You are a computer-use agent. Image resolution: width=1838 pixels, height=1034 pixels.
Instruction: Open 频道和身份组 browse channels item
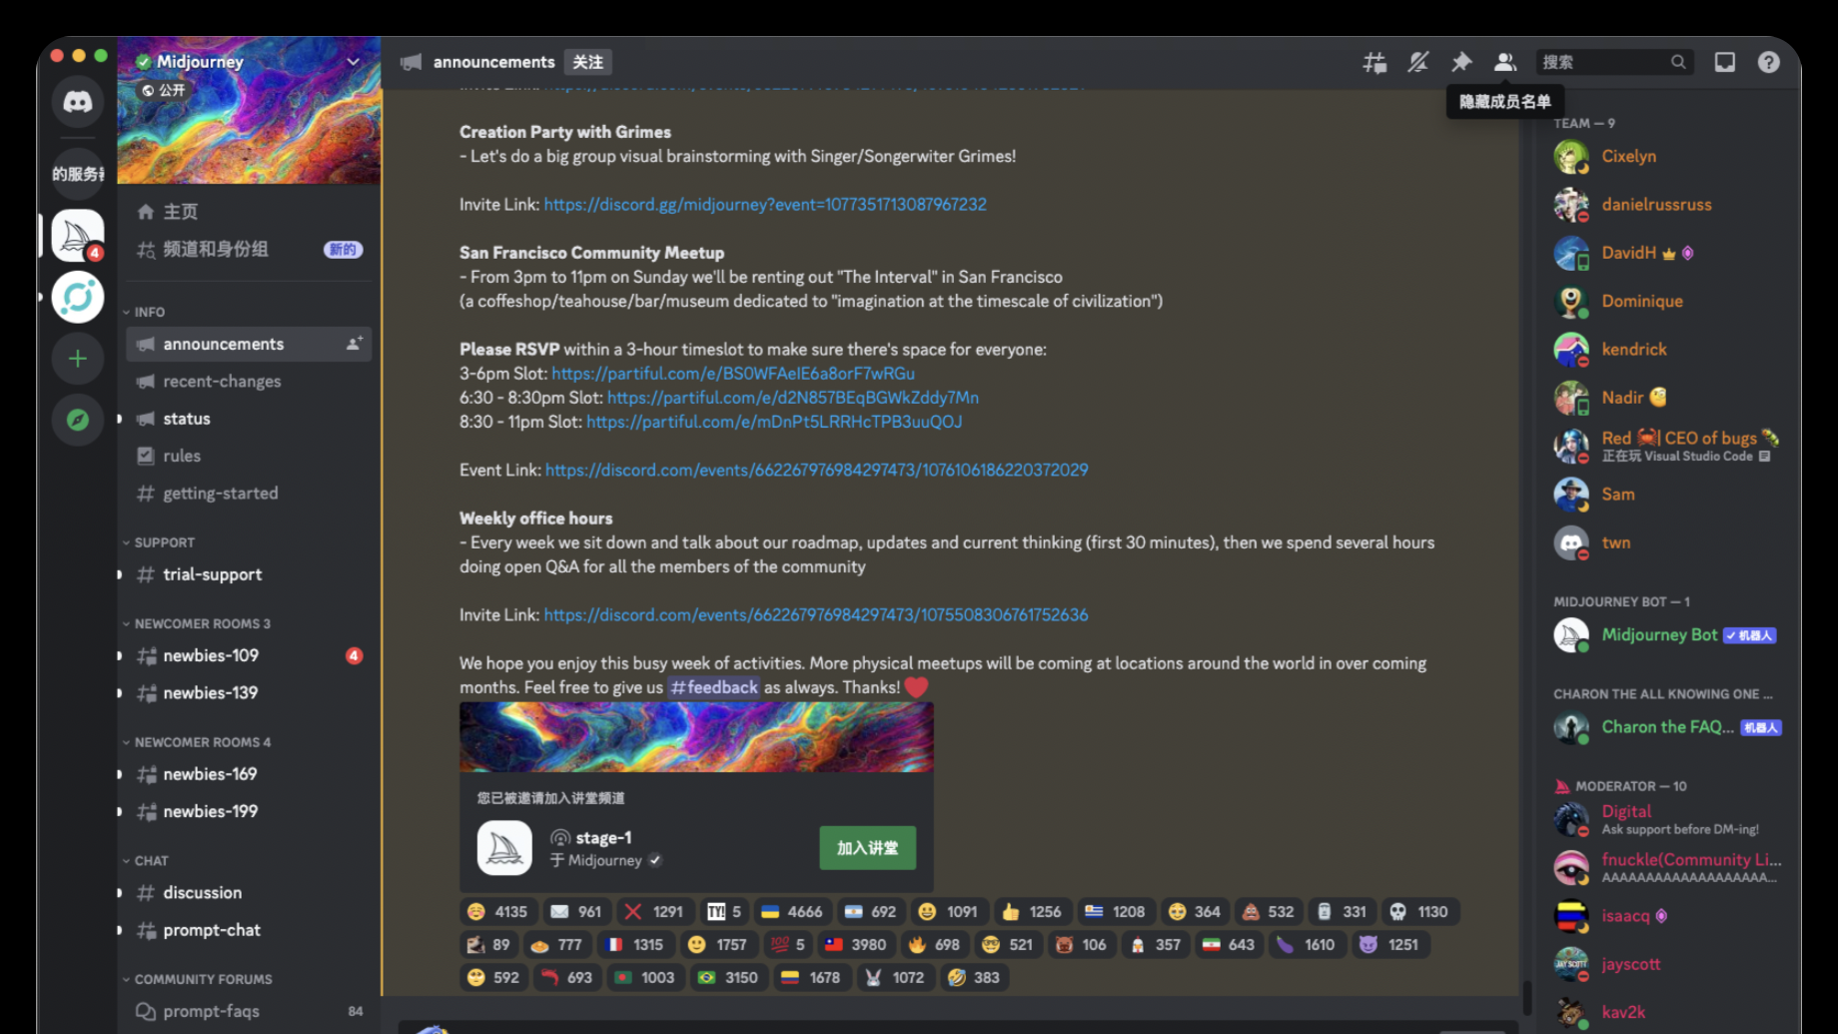[x=249, y=249]
